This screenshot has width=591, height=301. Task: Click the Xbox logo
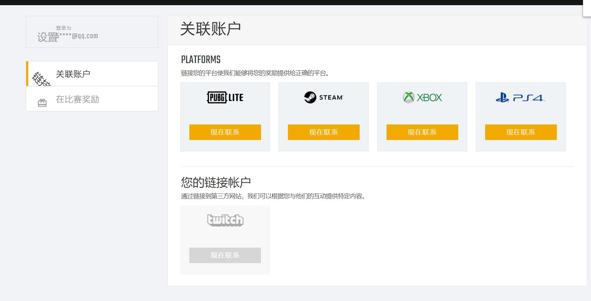click(422, 98)
